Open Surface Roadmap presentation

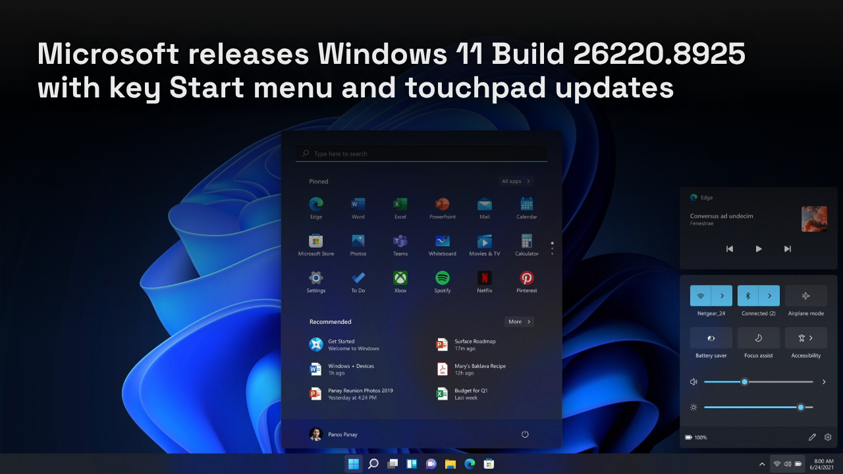pyautogui.click(x=466, y=344)
